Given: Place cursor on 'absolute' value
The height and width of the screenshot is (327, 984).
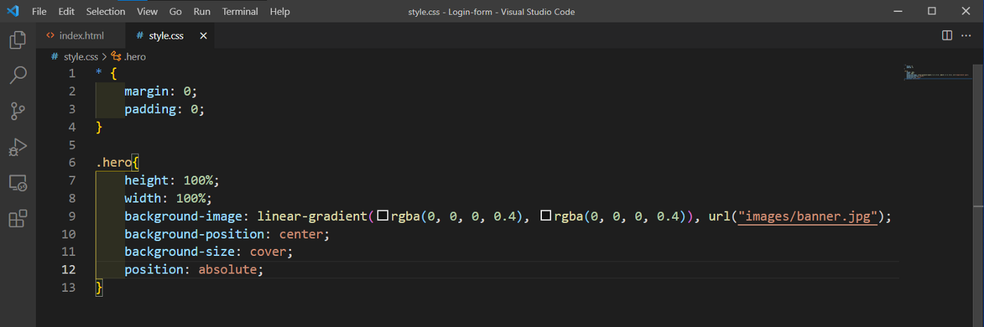Looking at the screenshot, I should point(228,270).
